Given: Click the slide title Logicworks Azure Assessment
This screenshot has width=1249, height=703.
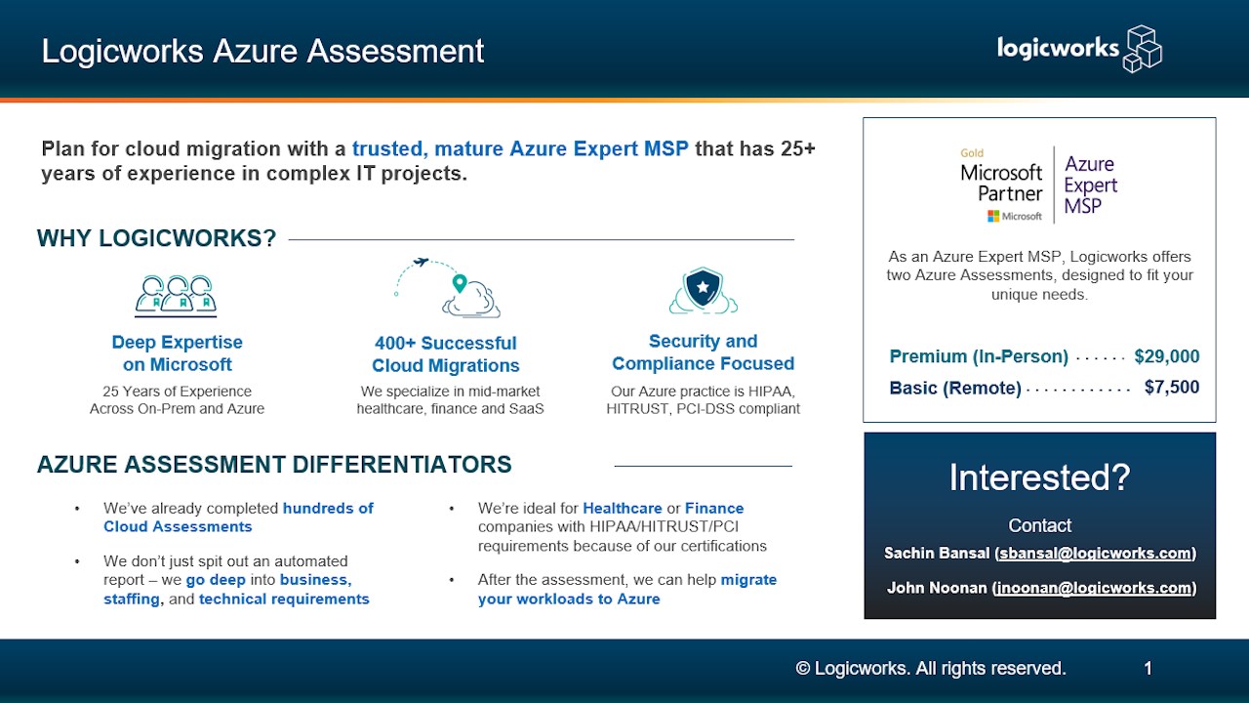Looking at the screenshot, I should point(262,51).
